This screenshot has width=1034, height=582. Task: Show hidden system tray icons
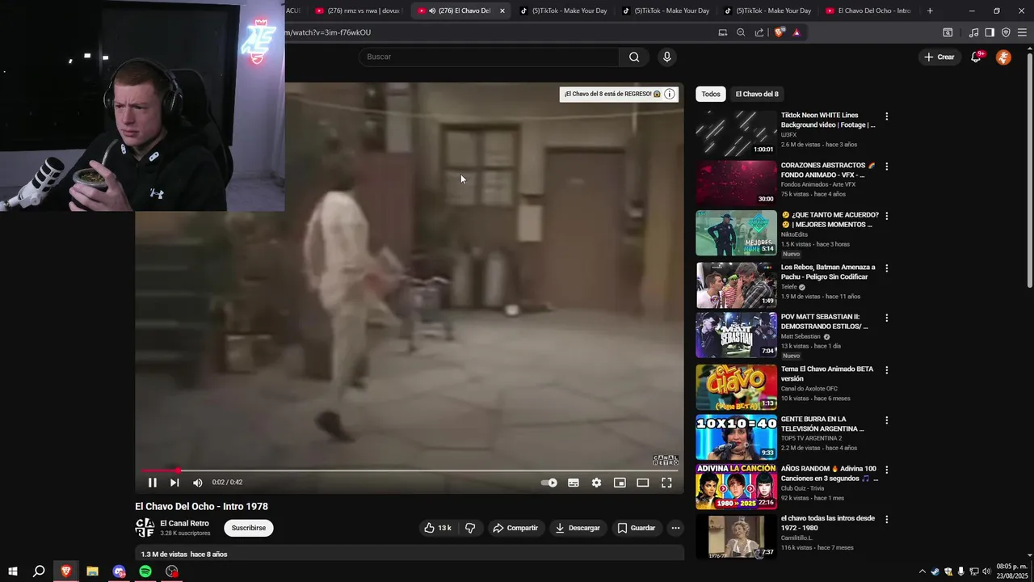923,571
